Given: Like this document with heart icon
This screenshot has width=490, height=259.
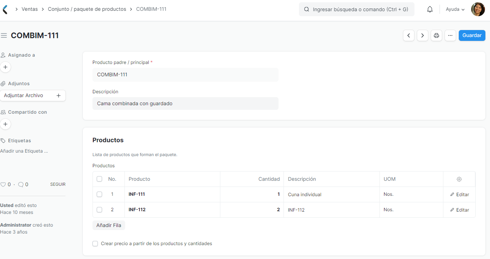Looking at the screenshot, I should pyautogui.click(x=3, y=185).
